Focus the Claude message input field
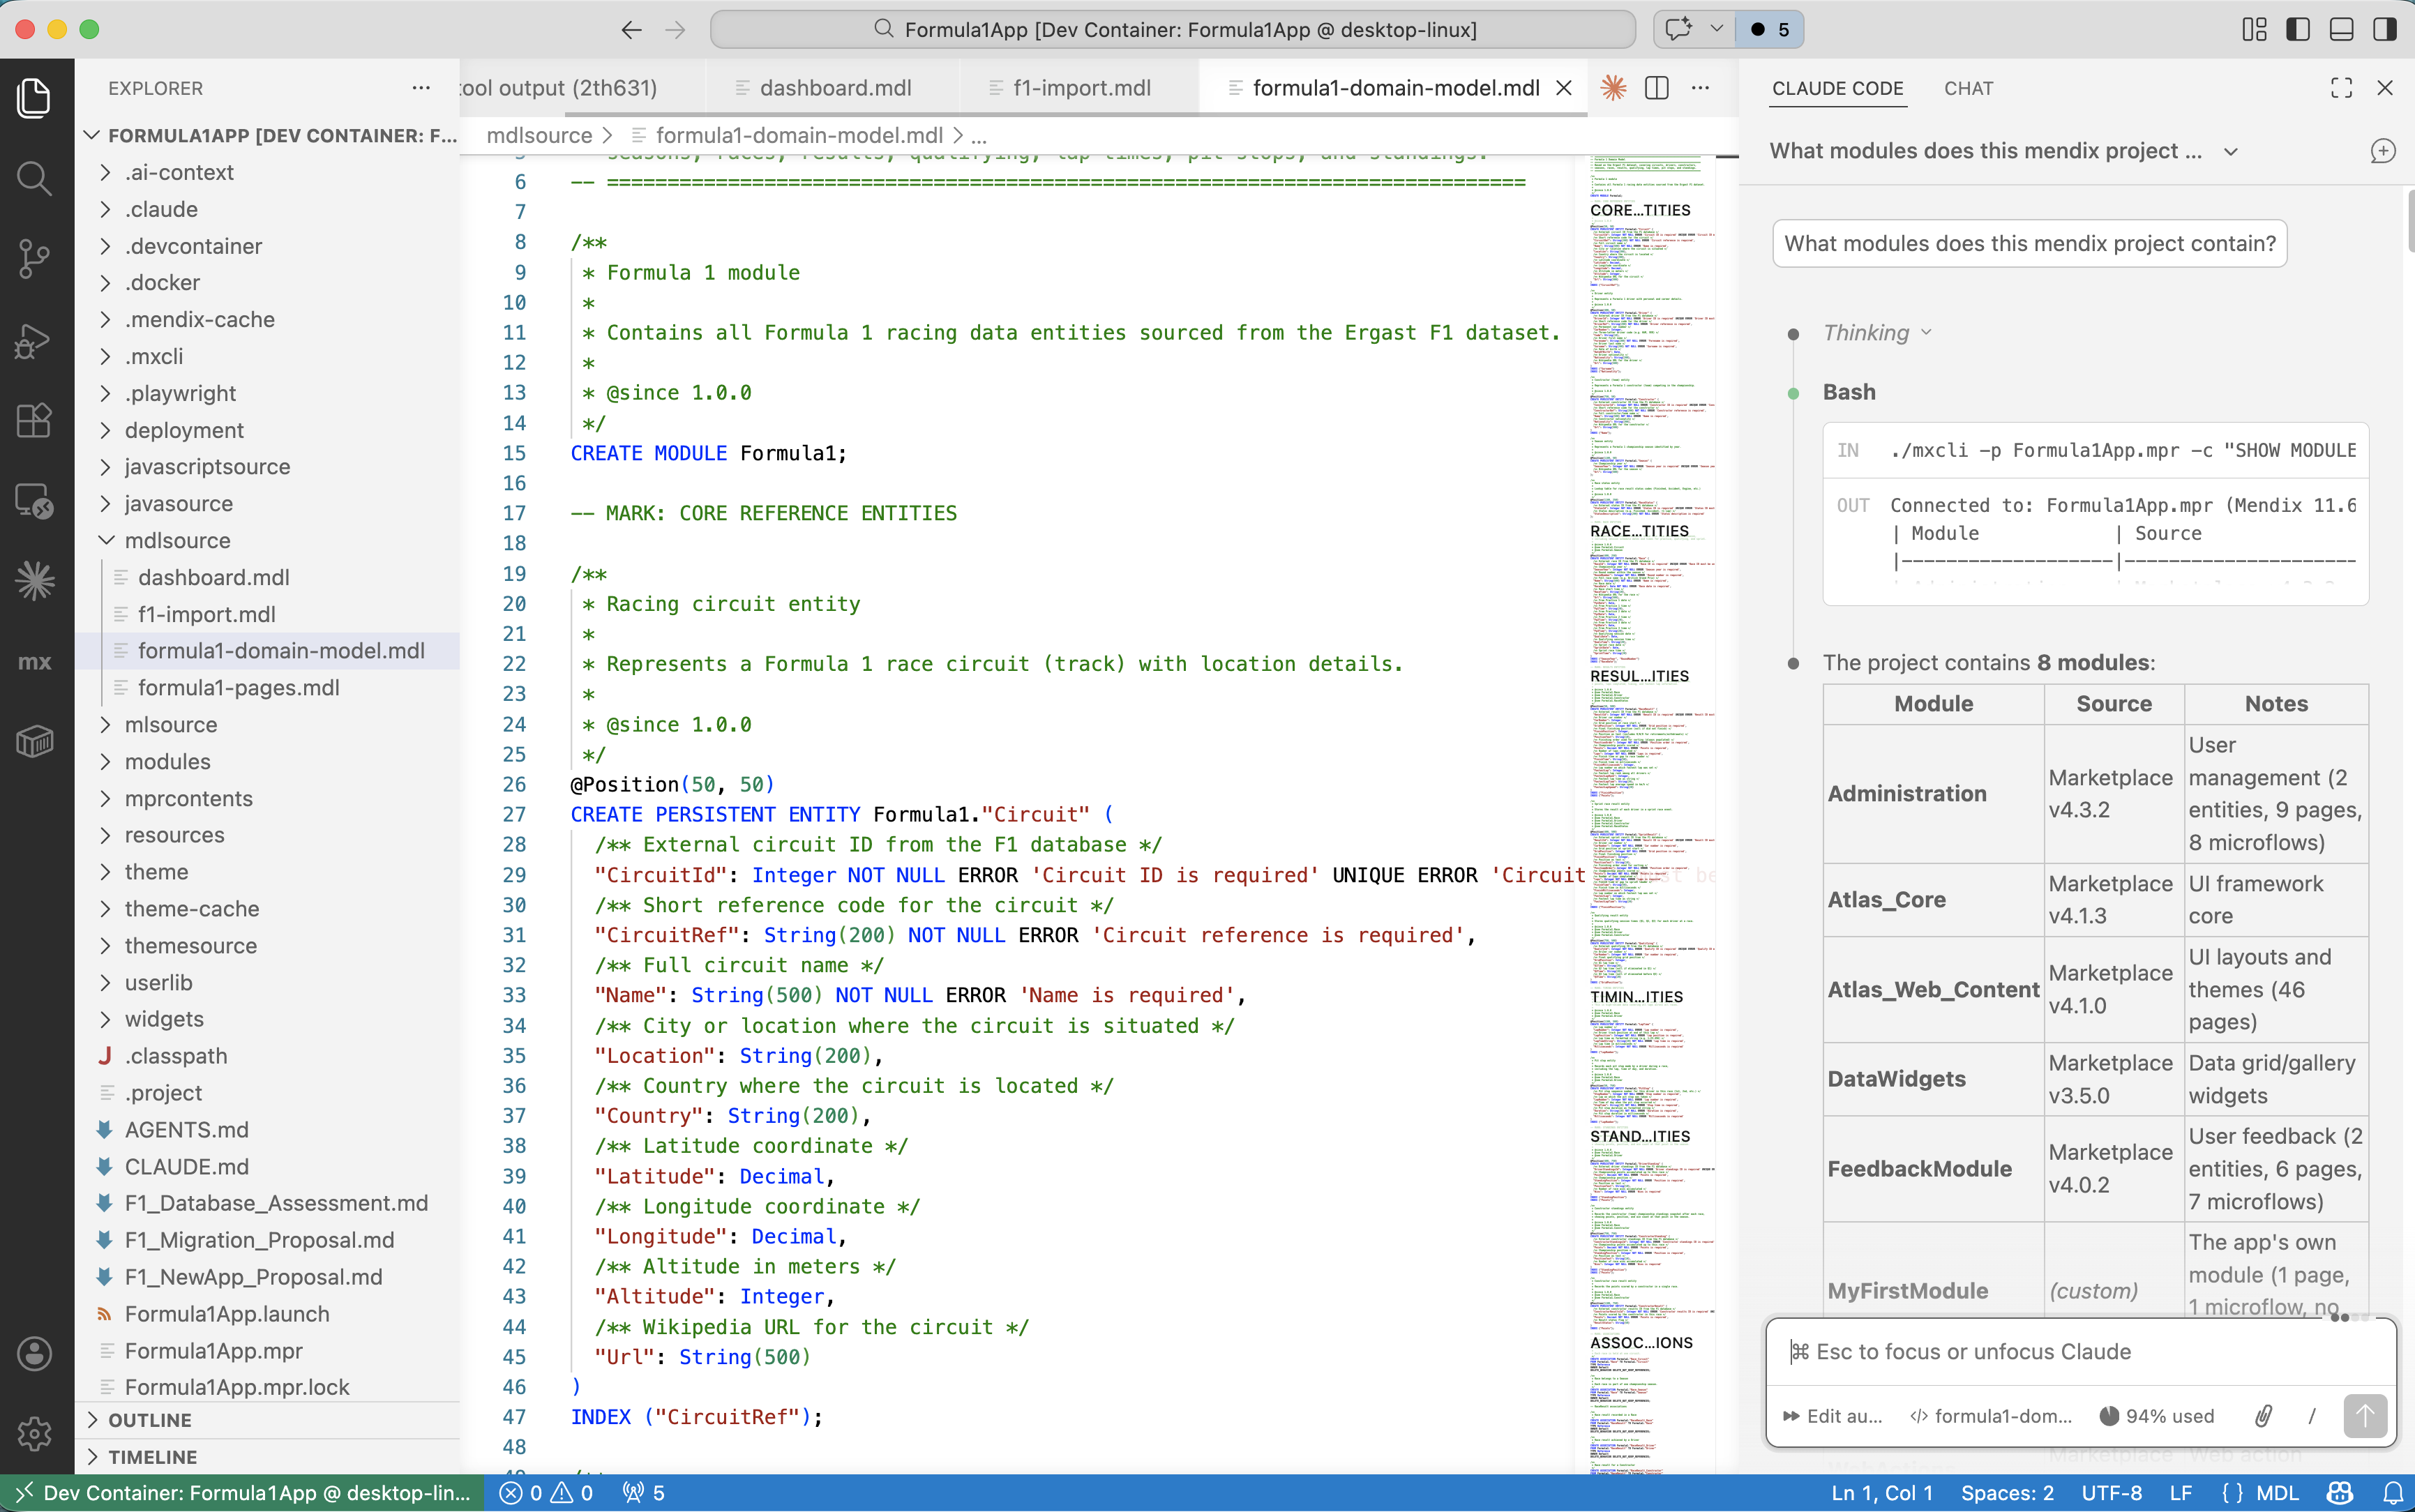The image size is (2415, 1512). (2080, 1351)
